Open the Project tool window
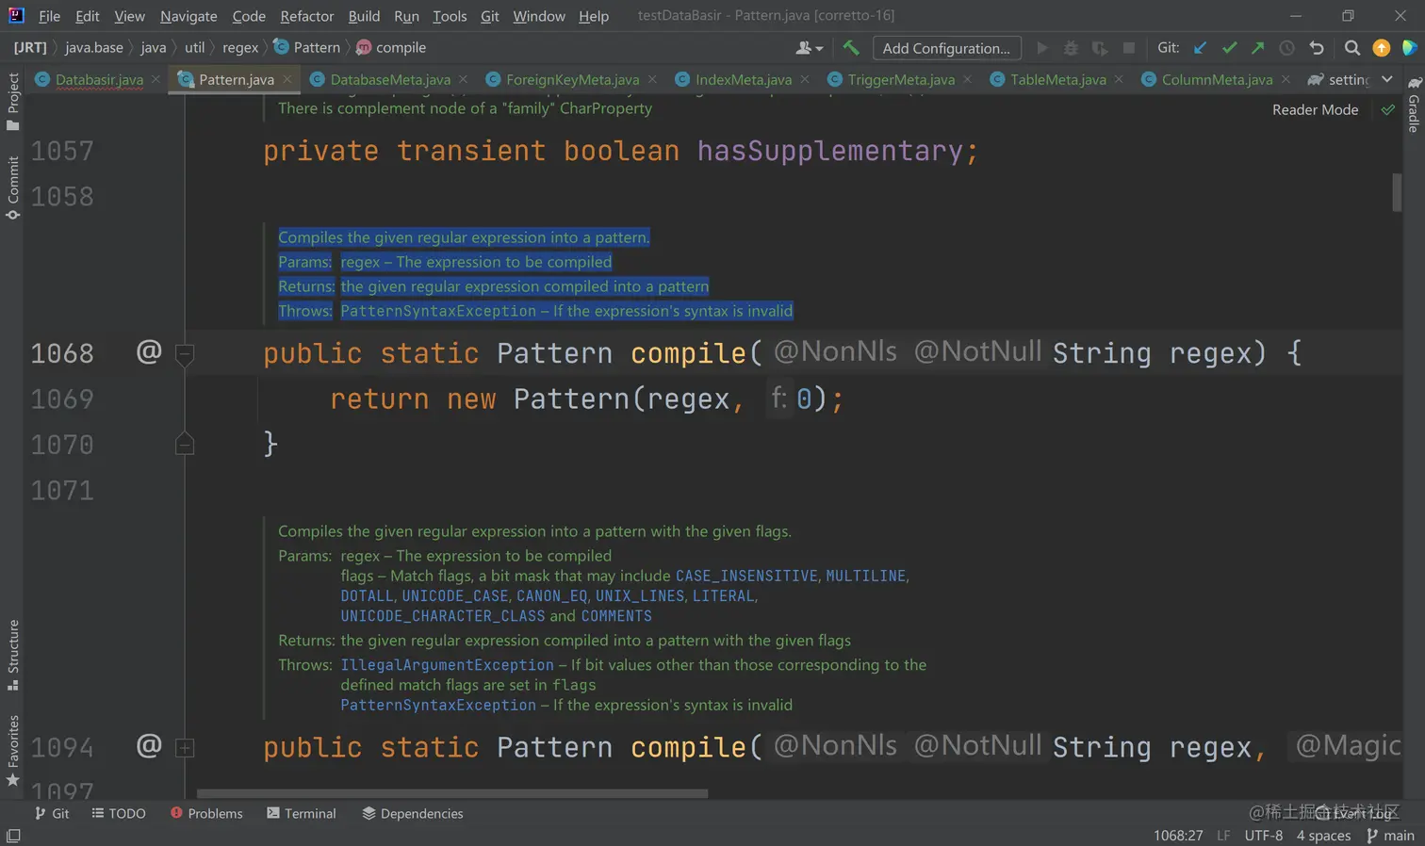The width and height of the screenshot is (1425, 846). 12,102
